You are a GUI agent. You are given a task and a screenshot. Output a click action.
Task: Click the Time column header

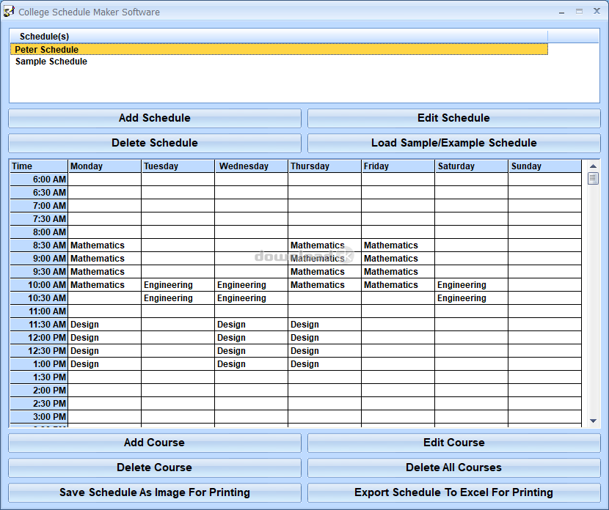pyautogui.click(x=39, y=166)
